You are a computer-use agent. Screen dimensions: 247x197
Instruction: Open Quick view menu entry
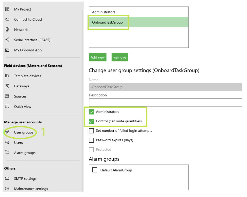(23, 107)
